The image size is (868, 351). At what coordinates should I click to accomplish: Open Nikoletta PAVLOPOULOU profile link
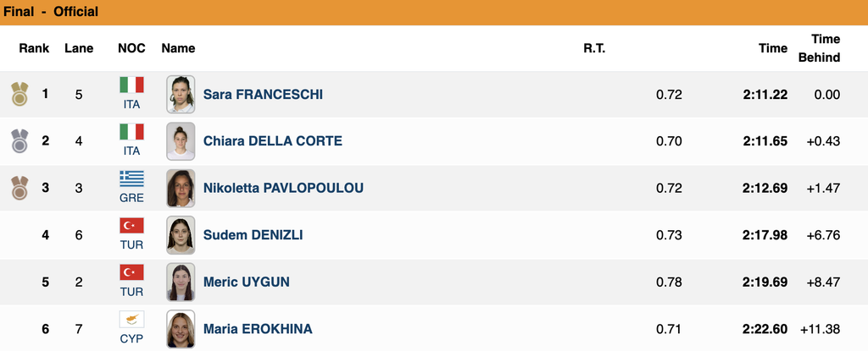pos(283,188)
